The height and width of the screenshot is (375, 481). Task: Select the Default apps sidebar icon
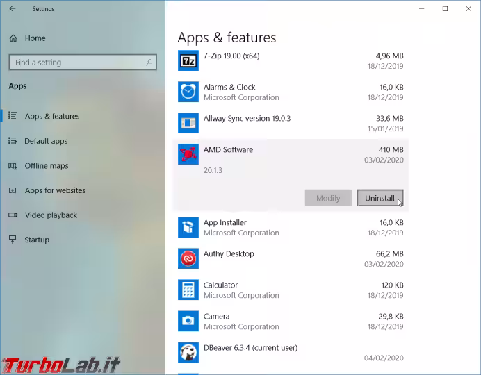click(13, 140)
